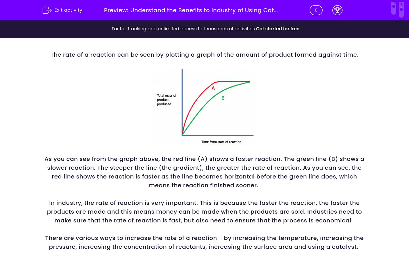Click the green letter B marker on the graph
This screenshot has height=255, width=409.
point(223,98)
